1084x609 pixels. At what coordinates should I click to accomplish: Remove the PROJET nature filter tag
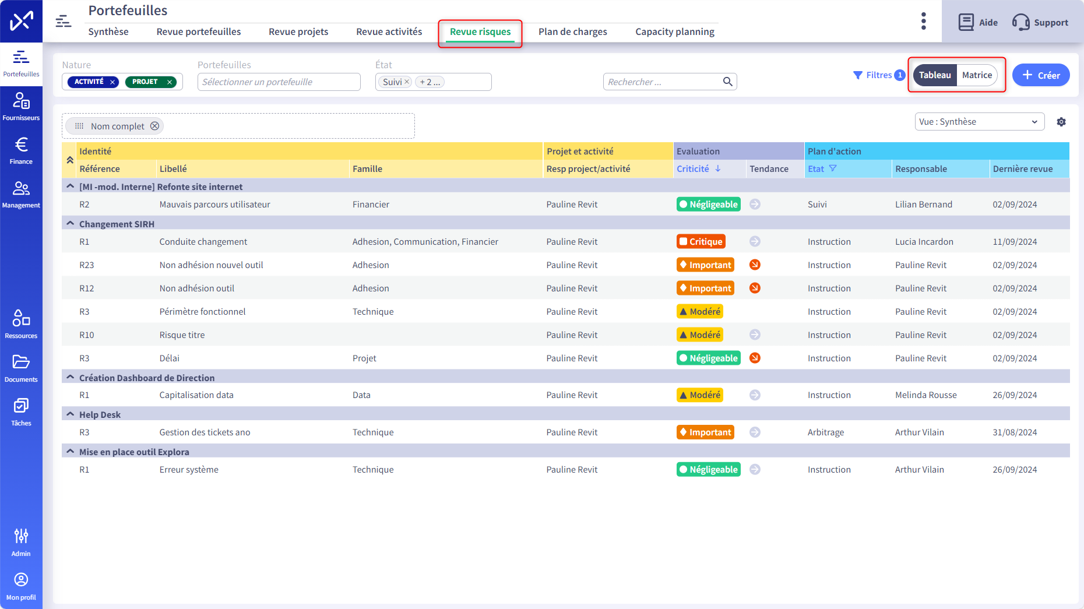(170, 82)
